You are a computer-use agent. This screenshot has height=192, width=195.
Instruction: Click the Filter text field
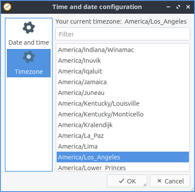123,34
